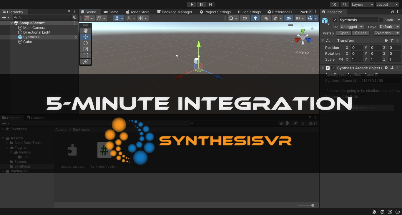Viewport: 402px width, 215px height.
Task: Toggle scale proportions link icon
Action: coord(341,59)
